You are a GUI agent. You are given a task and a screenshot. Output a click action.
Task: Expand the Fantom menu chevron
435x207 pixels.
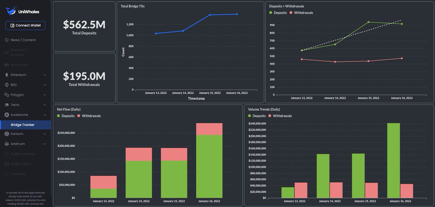point(45,134)
